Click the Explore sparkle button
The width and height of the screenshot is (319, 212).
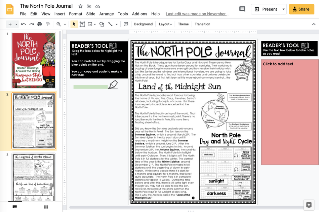[309, 205]
